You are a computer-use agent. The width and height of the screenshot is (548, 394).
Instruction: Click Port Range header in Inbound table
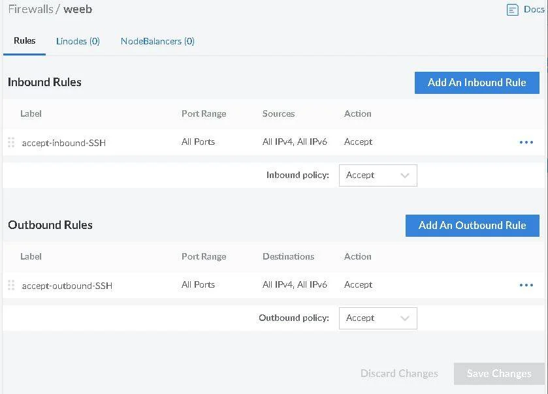point(204,114)
